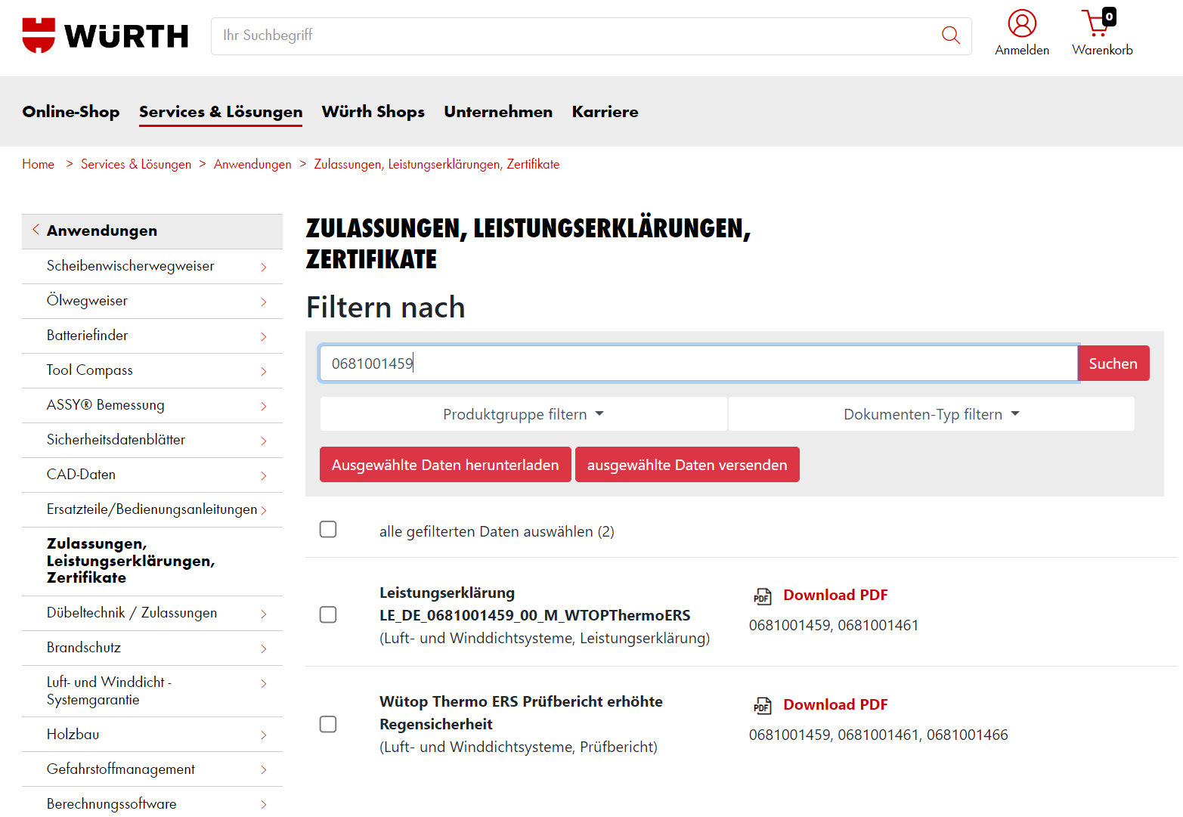Open the Warenkorb shopping cart icon

click(1098, 23)
